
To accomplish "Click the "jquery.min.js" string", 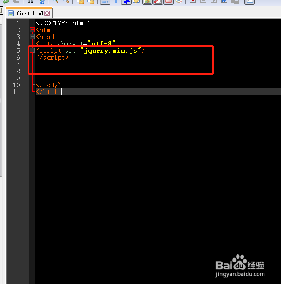I will click(x=110, y=50).
